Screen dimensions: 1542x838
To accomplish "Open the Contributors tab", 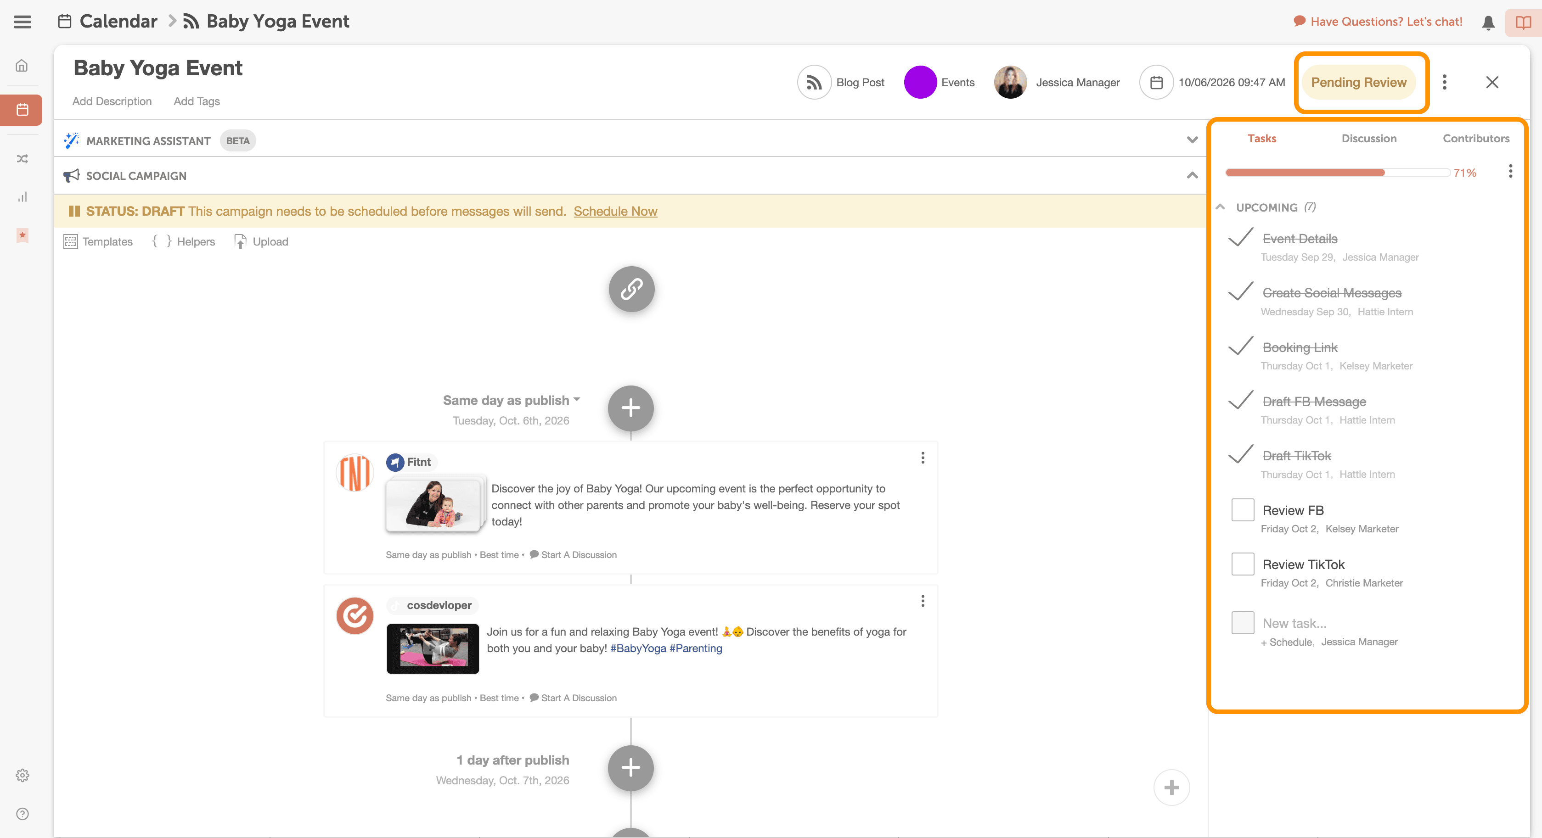I will (1475, 138).
